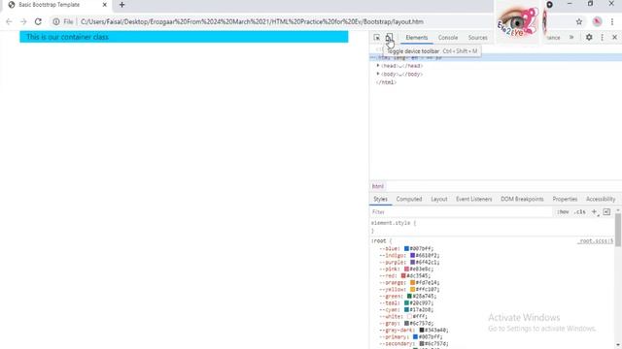Viewport: 622px width, 349px height.
Task: Open color picker for --green swatch
Action: [409, 296]
